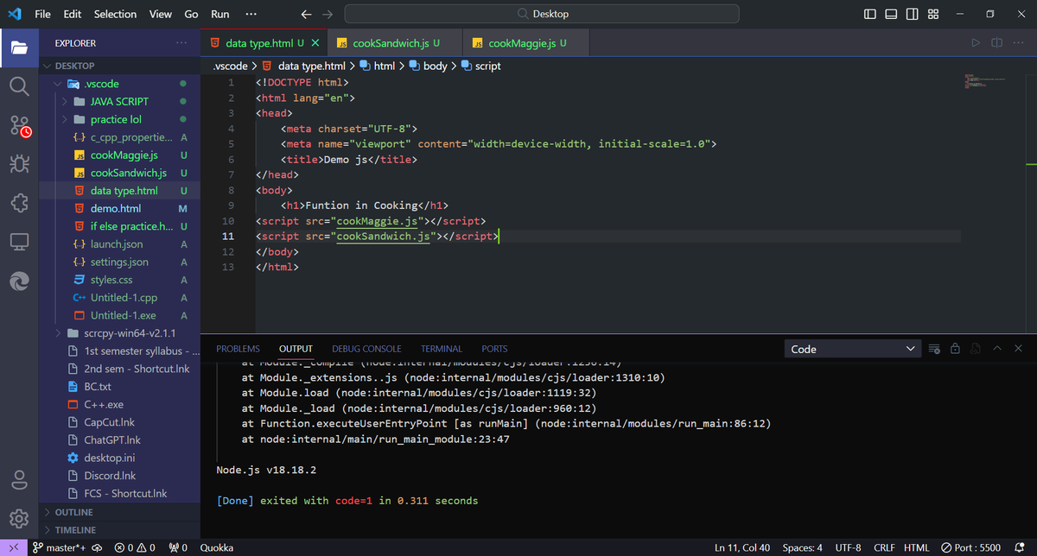Toggle the primary side bar visibility
Viewport: 1037px width, 556px height.
tap(870, 14)
